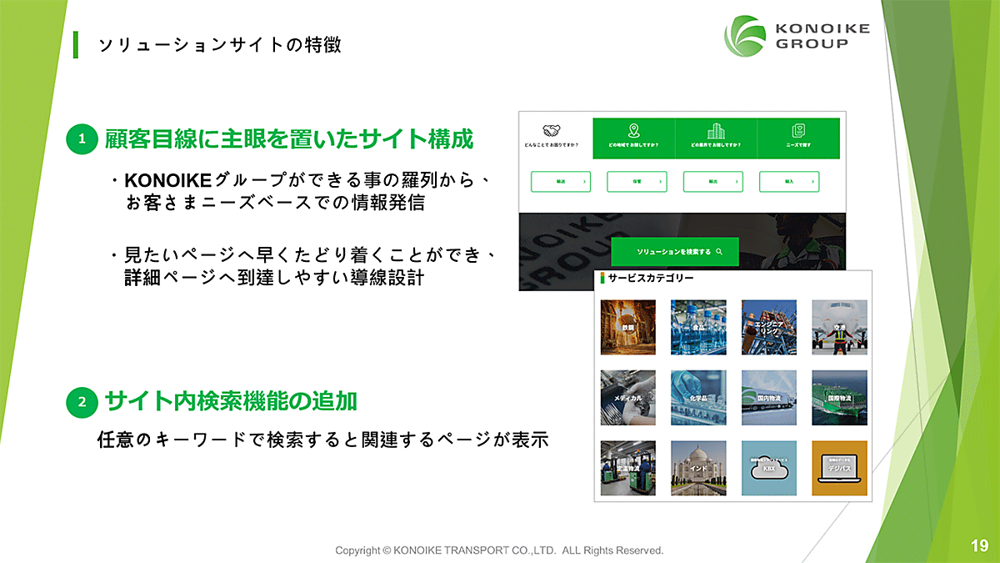Screen dimensions: 1000x563
Task: Open the デジパス laptop thumbnail
Action: [839, 469]
